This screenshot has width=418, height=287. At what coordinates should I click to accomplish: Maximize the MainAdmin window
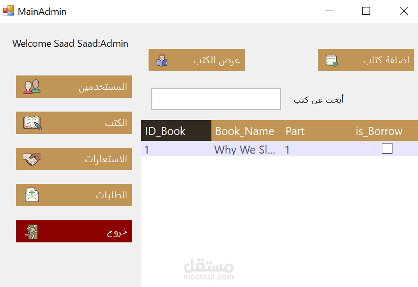pyautogui.click(x=366, y=11)
